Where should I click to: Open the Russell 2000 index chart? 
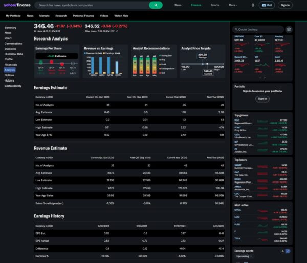coord(242,65)
